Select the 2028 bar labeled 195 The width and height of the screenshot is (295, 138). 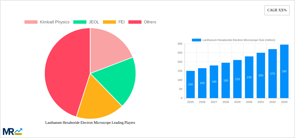226,80
